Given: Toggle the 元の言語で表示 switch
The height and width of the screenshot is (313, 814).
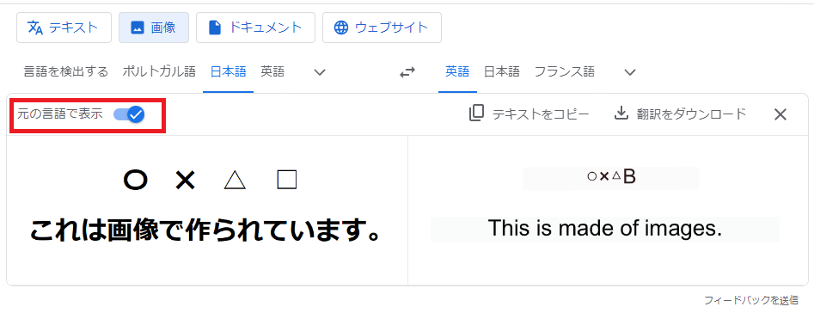Looking at the screenshot, I should tap(129, 114).
